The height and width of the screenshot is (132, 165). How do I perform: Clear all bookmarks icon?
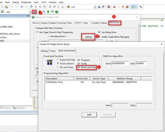coord(44,7)
